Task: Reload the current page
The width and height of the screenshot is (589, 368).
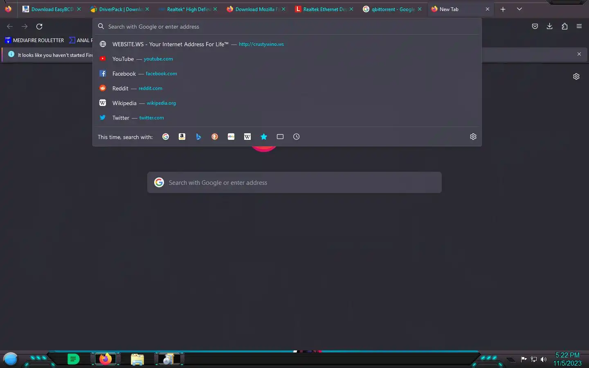Action: (39, 26)
